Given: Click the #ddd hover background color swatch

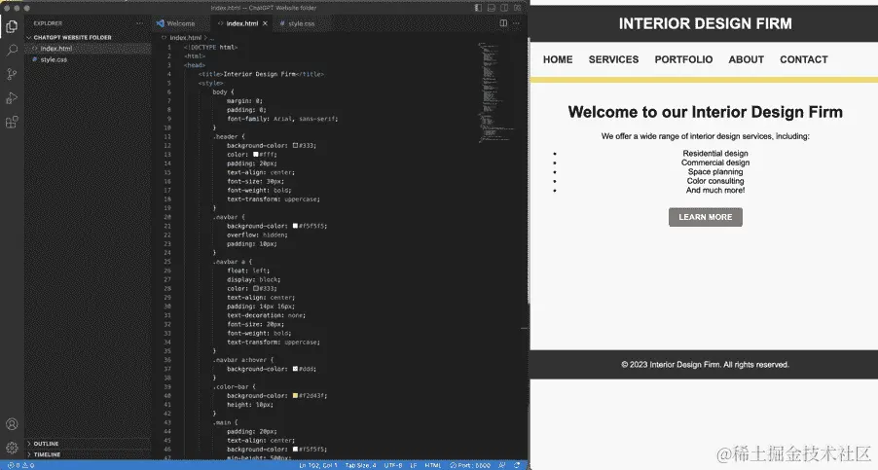Looking at the screenshot, I should [x=296, y=369].
